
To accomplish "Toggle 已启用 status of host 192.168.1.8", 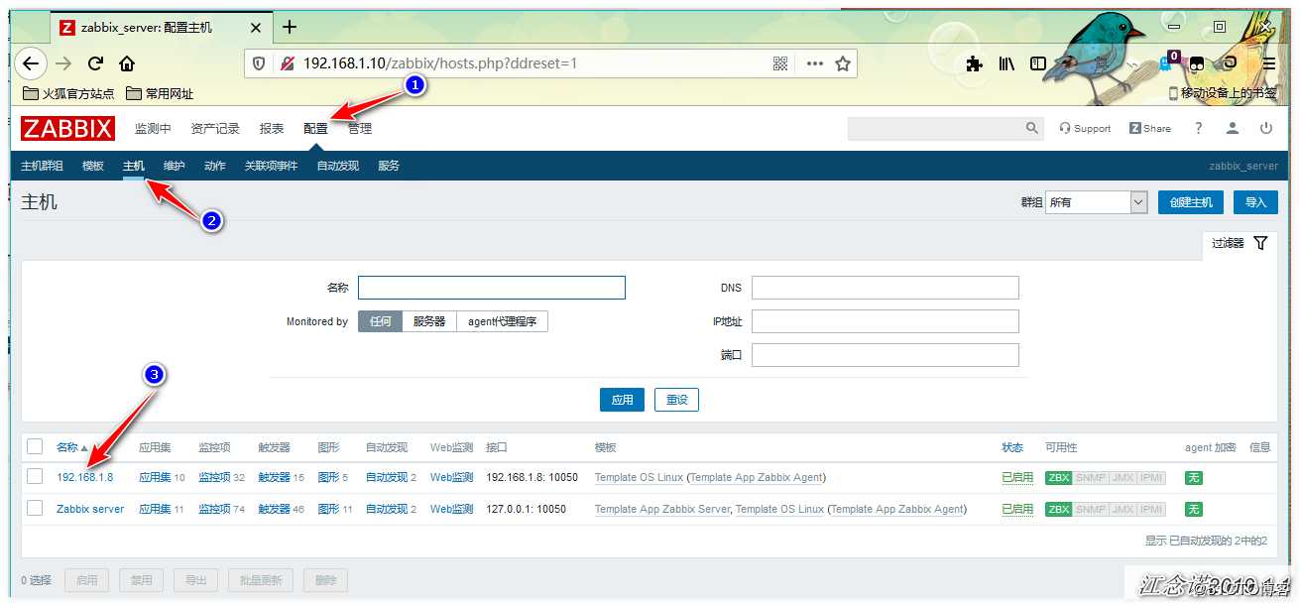I will tap(1017, 477).
